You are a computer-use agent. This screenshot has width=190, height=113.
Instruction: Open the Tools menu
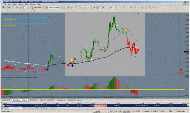26,4
